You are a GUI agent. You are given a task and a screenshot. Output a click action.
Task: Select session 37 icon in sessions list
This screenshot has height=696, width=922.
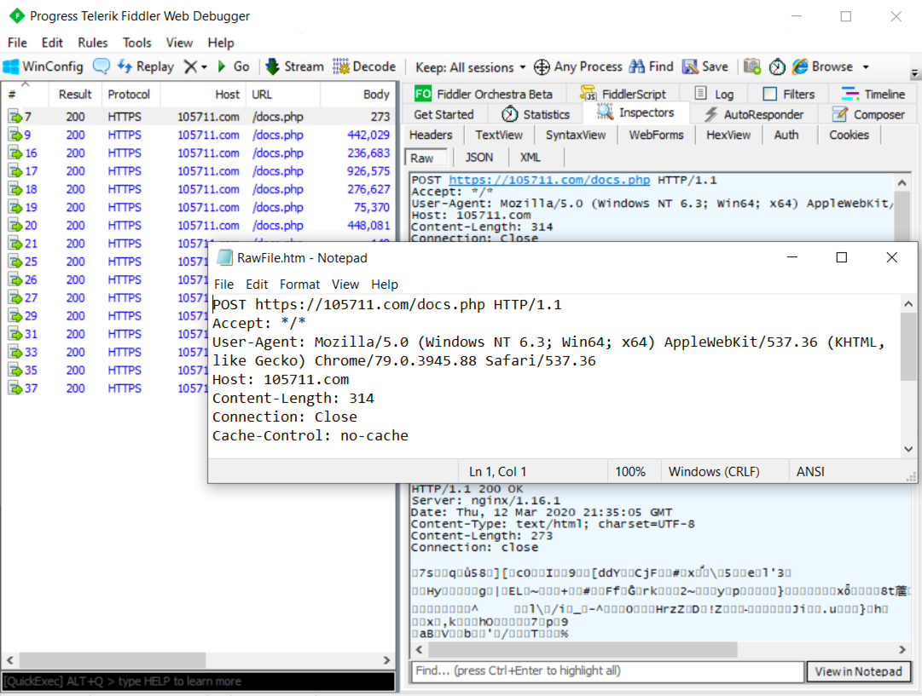click(x=14, y=388)
